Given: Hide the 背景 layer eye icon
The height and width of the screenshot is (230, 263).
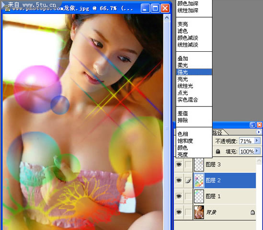Looking at the screenshot, I should [x=179, y=212].
